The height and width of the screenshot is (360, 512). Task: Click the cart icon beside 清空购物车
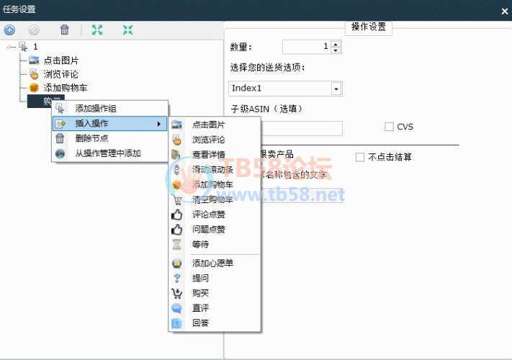(177, 199)
